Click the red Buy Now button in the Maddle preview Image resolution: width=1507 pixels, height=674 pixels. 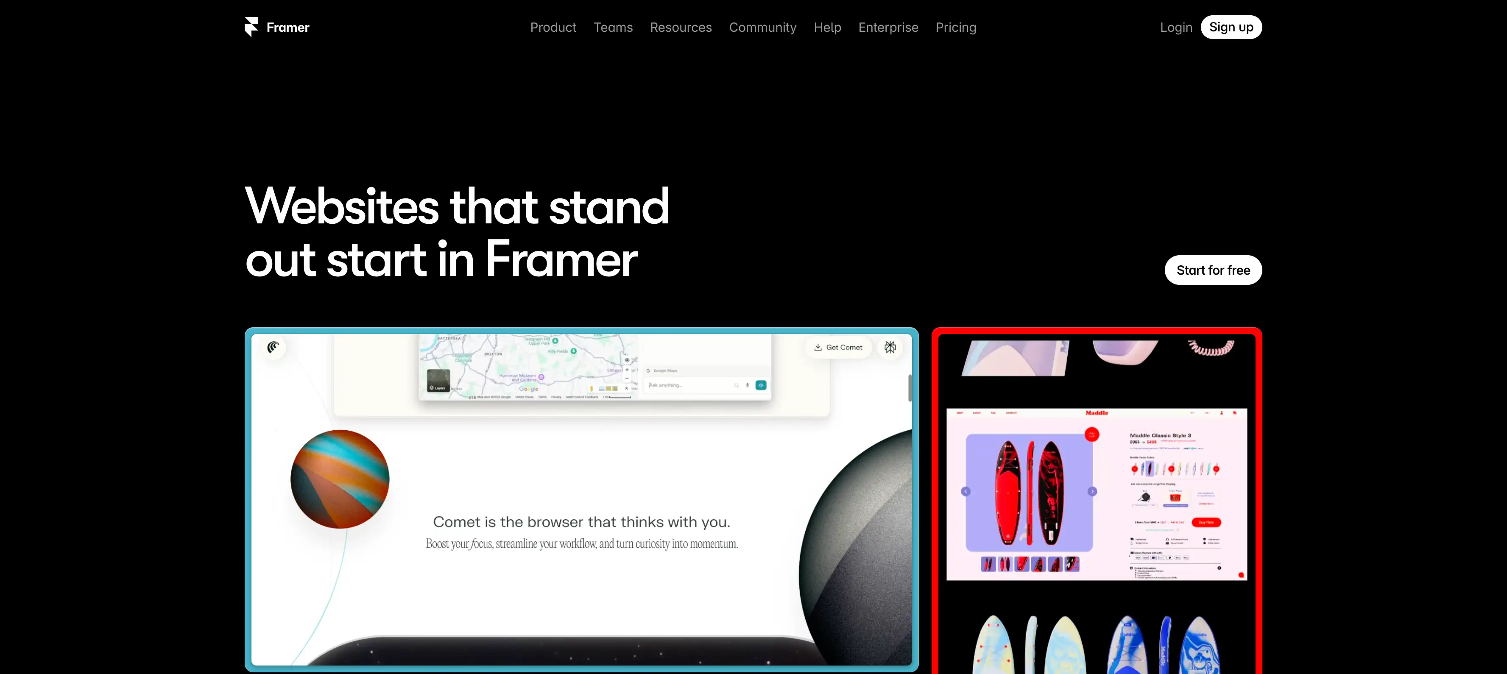point(1206,523)
